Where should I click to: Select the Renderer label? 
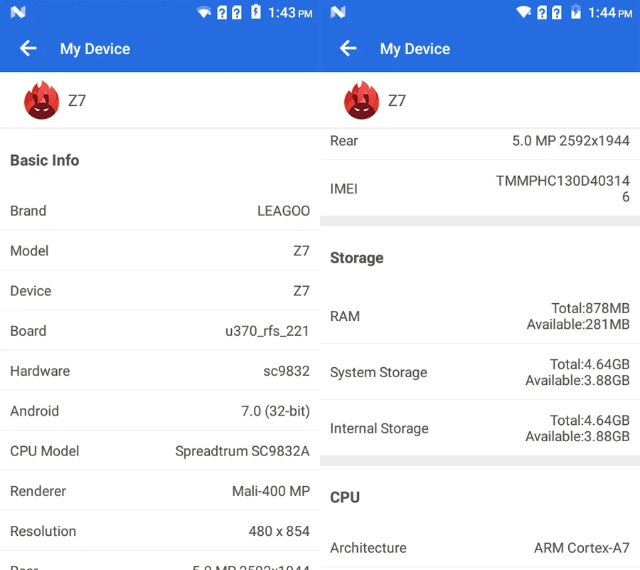(38, 491)
